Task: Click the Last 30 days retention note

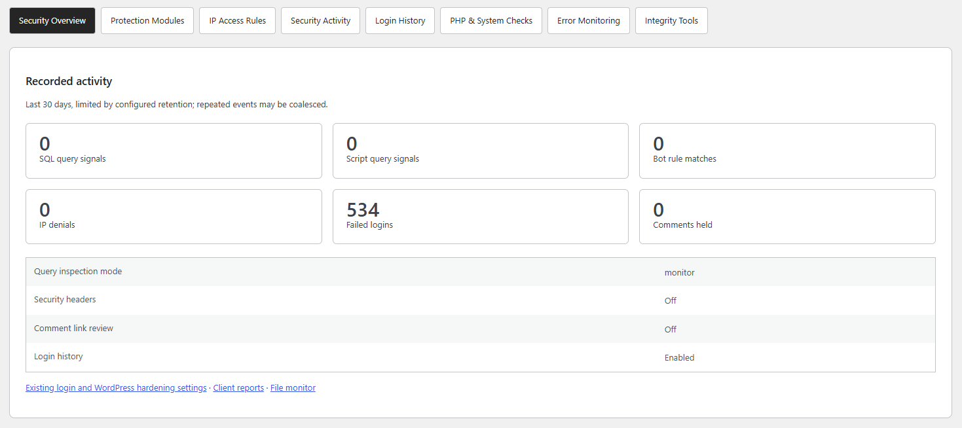Action: (177, 104)
